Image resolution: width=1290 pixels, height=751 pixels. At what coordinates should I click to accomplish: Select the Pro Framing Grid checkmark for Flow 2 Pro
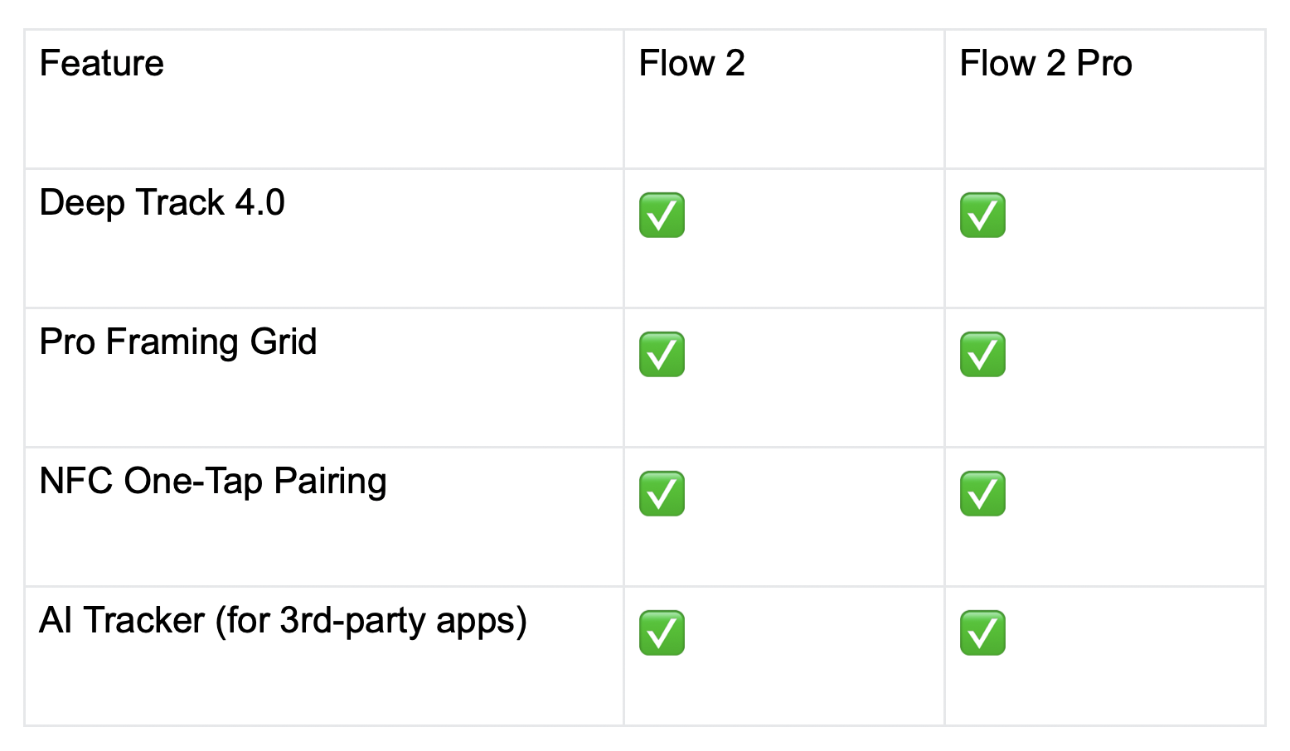click(982, 355)
